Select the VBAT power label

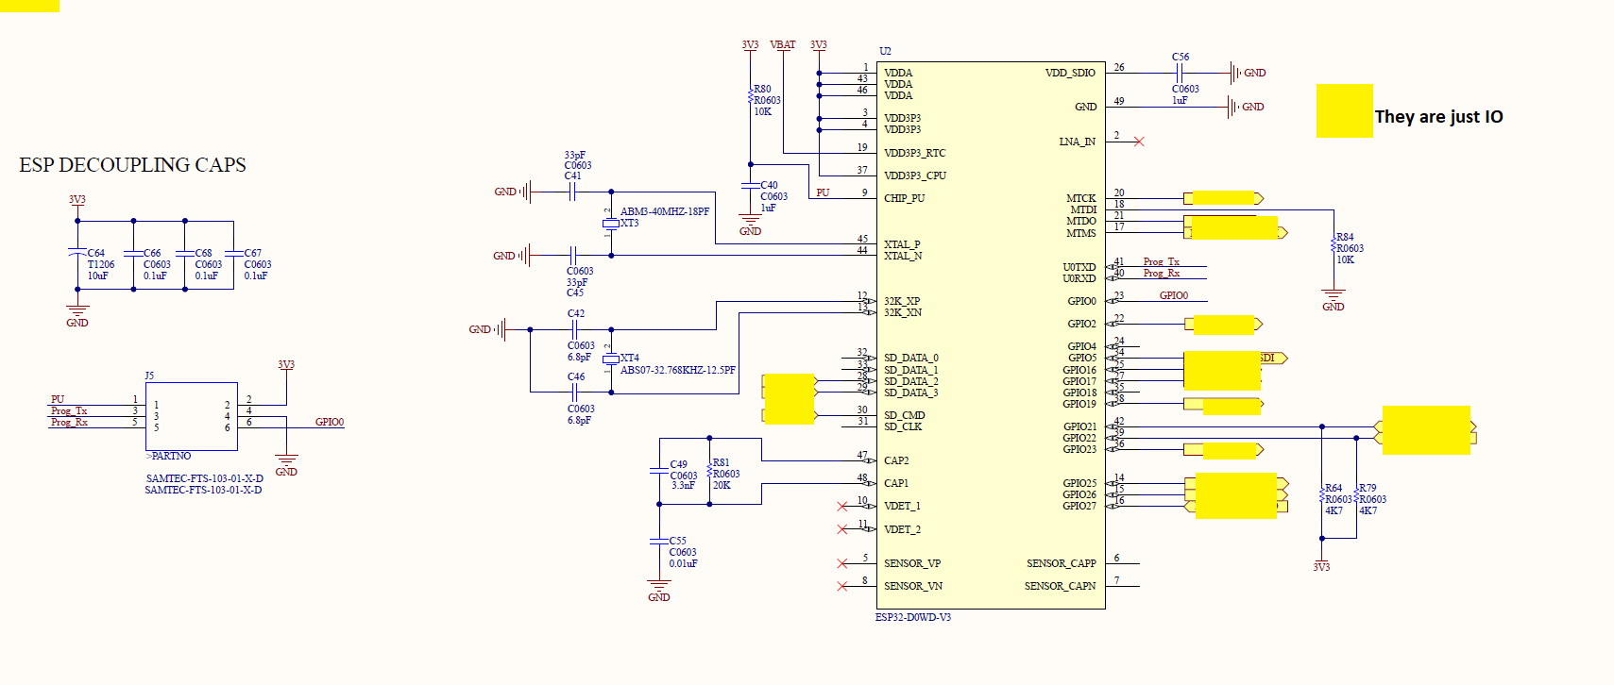tap(783, 44)
